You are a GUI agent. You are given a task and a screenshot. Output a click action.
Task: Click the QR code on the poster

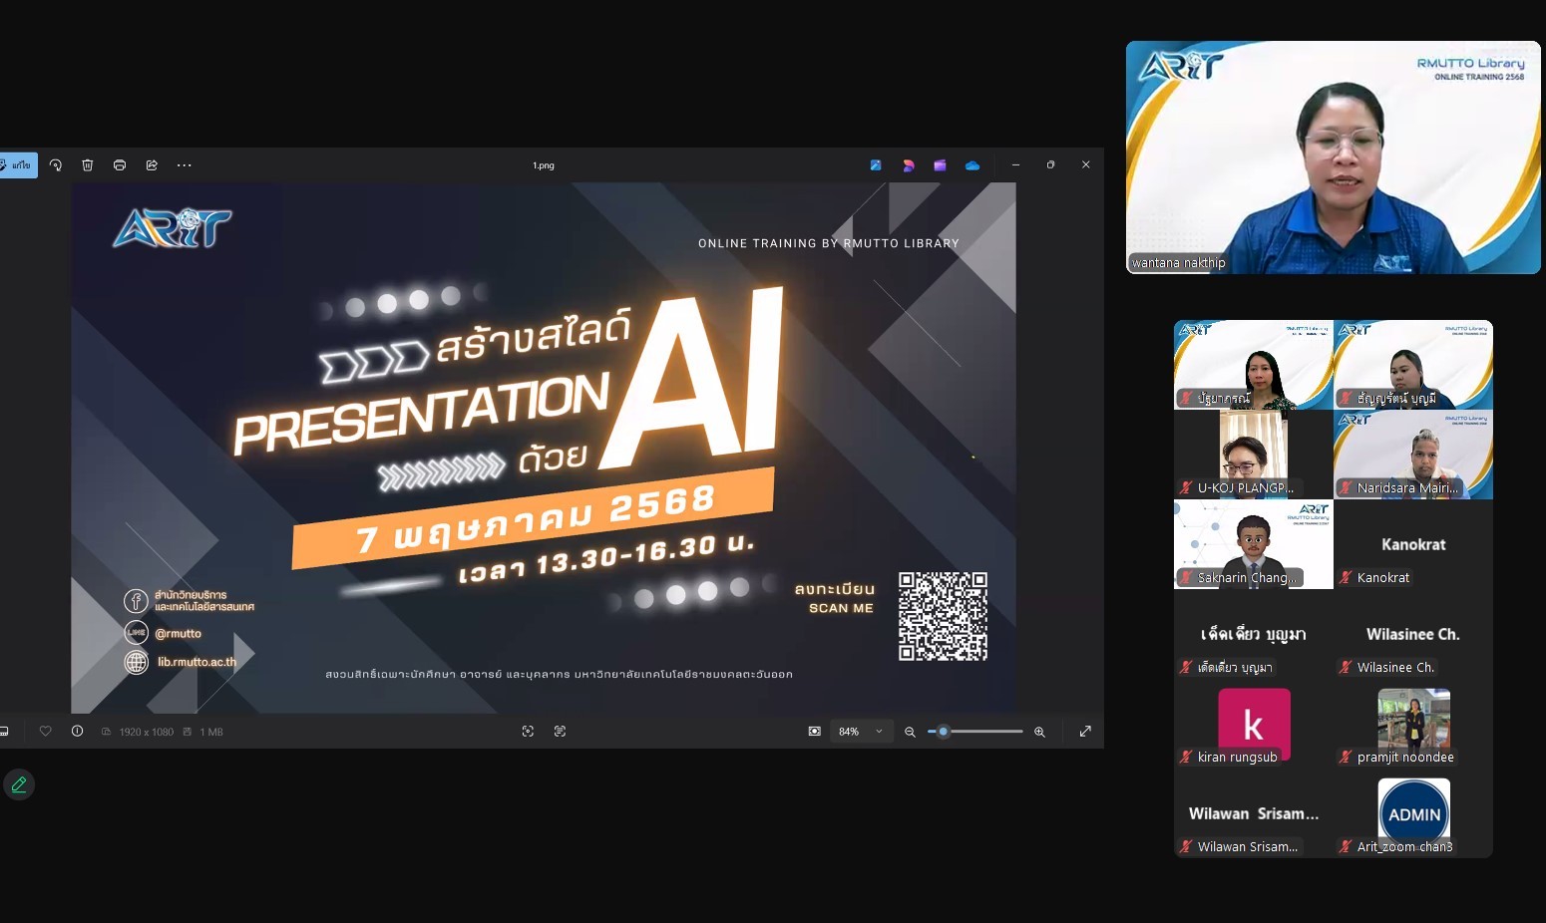[x=943, y=616]
